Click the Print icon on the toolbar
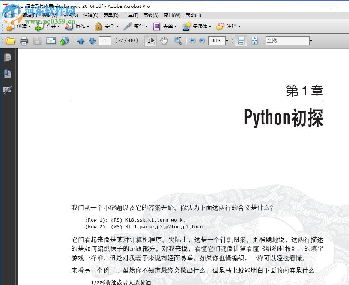 [24, 41]
